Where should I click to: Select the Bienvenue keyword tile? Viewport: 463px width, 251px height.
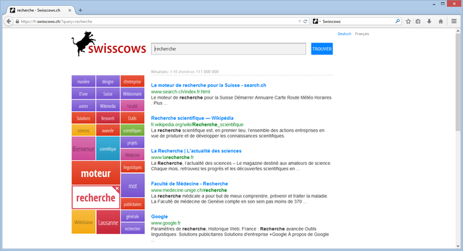click(83, 148)
